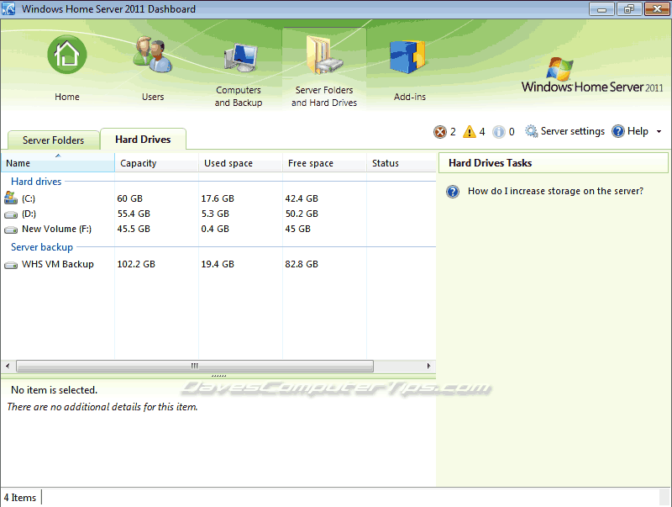Select the (D:) drive icon
This screenshot has width=672, height=507.
coord(11,214)
